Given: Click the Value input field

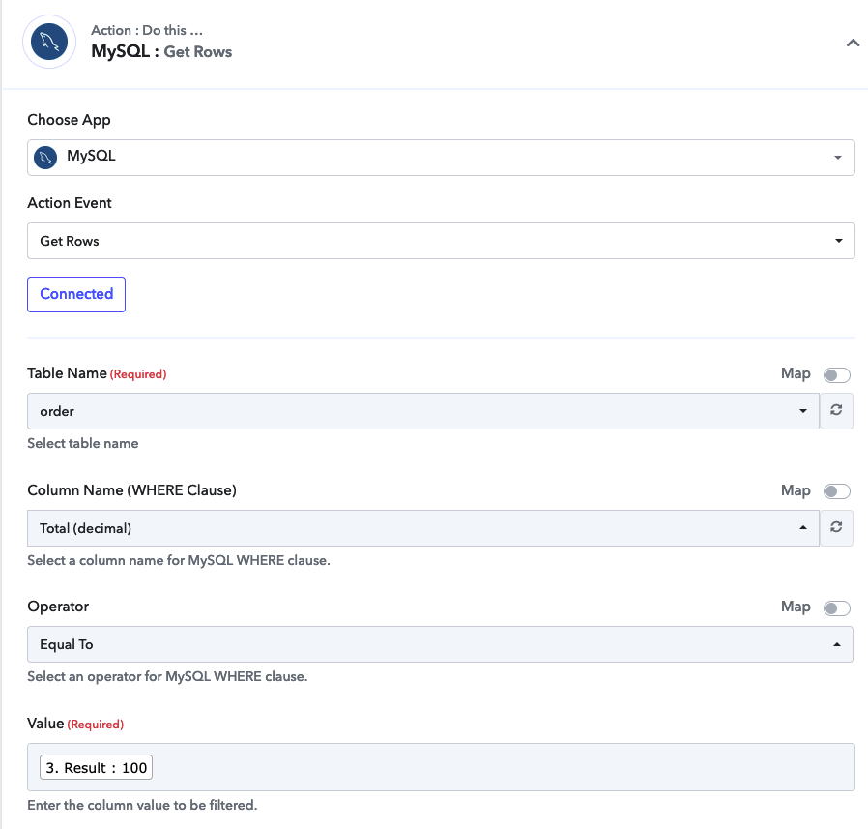Looking at the screenshot, I should [x=441, y=767].
